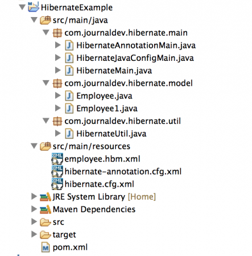
Task: Select the target folder name
Action: tap(64, 235)
